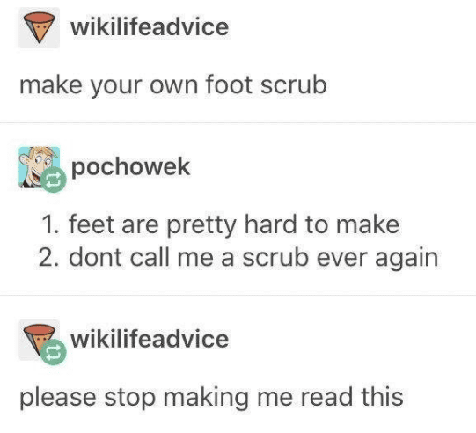
Task: Click the word 'again' ending the second list item
Action: click(406, 259)
